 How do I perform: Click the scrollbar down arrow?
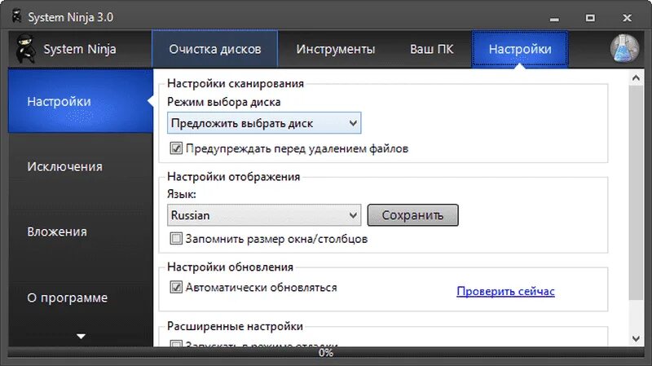(636, 338)
